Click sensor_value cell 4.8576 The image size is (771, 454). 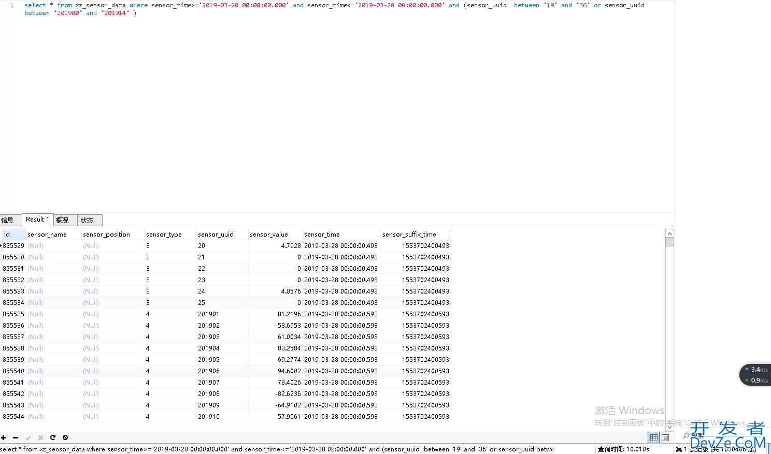[x=276, y=291]
